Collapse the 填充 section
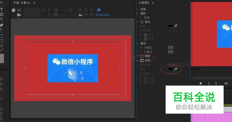 [137, 22]
